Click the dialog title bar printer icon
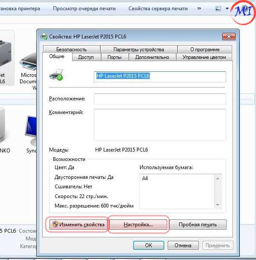The height and width of the screenshot is (260, 256). tap(44, 36)
